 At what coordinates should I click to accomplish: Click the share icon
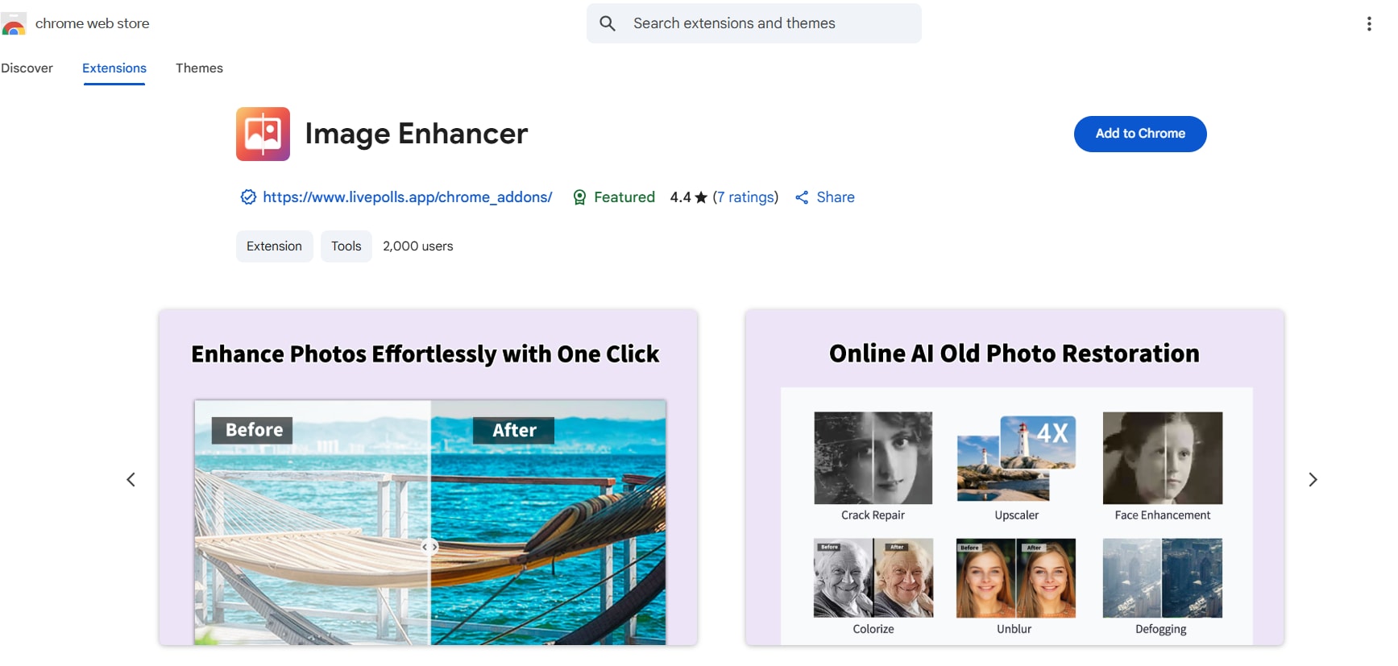tap(802, 197)
